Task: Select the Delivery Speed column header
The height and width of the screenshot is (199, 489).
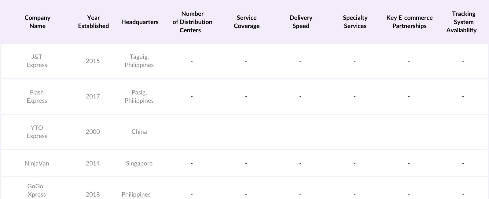Action: pos(301,22)
